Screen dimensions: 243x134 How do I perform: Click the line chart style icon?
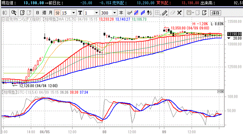(x=129, y=13)
